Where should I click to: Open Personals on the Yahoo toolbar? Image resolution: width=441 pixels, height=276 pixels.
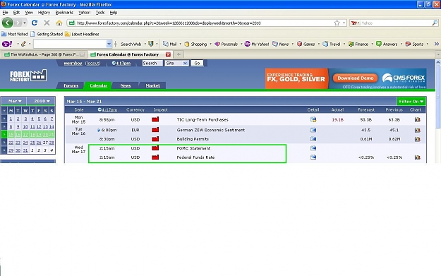click(226, 44)
